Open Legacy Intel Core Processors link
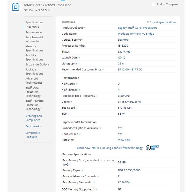Viewport: 192px width, 192px height. (x=137, y=28)
